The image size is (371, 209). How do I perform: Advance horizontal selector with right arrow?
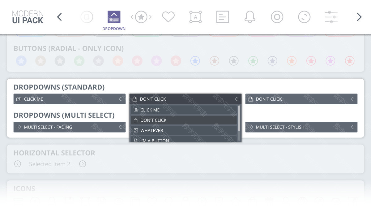click(83, 164)
